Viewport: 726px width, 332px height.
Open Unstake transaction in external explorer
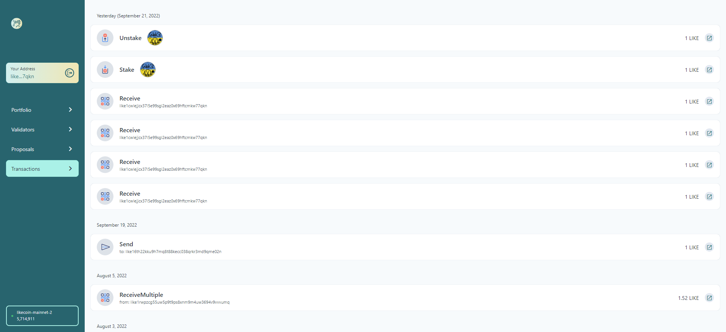[709, 38]
